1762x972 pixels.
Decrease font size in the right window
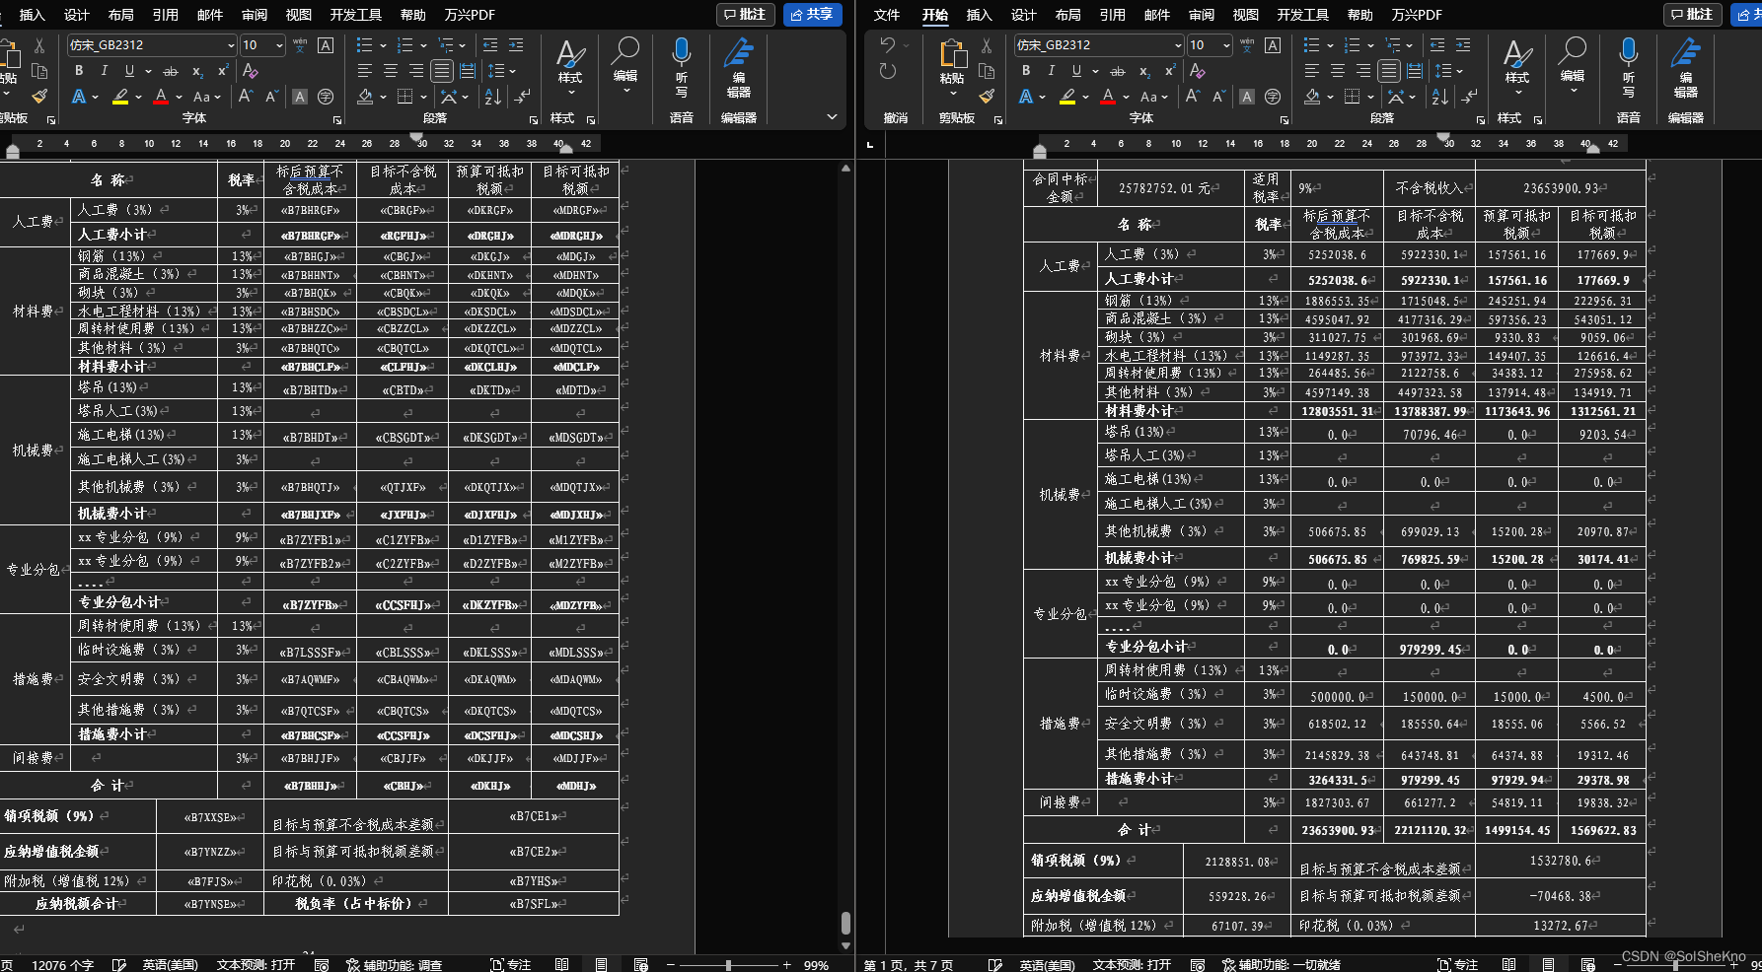click(1219, 97)
